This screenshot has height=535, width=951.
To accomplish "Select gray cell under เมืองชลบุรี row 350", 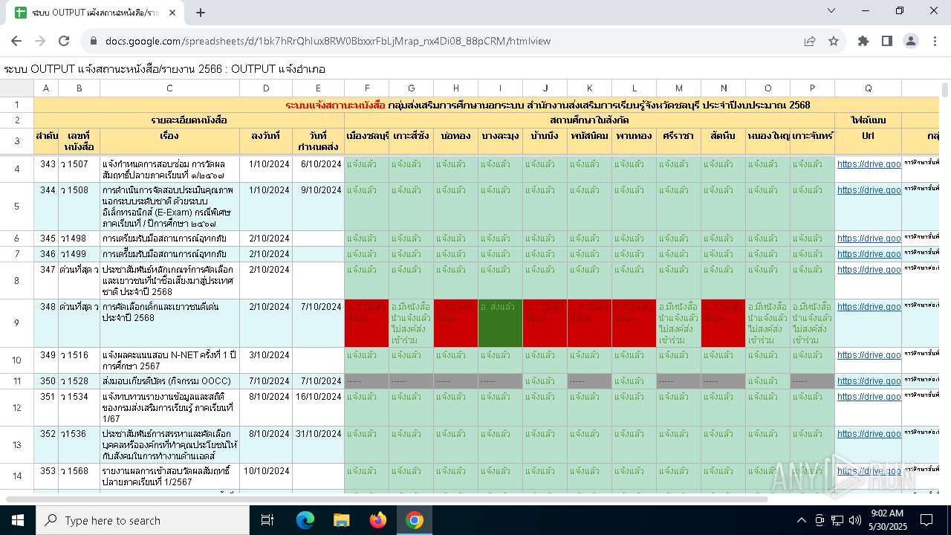I will pyautogui.click(x=366, y=381).
